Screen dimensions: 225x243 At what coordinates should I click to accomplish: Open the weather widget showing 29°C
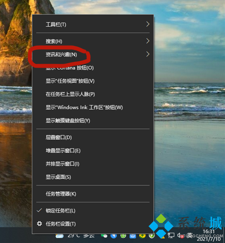point(75,236)
